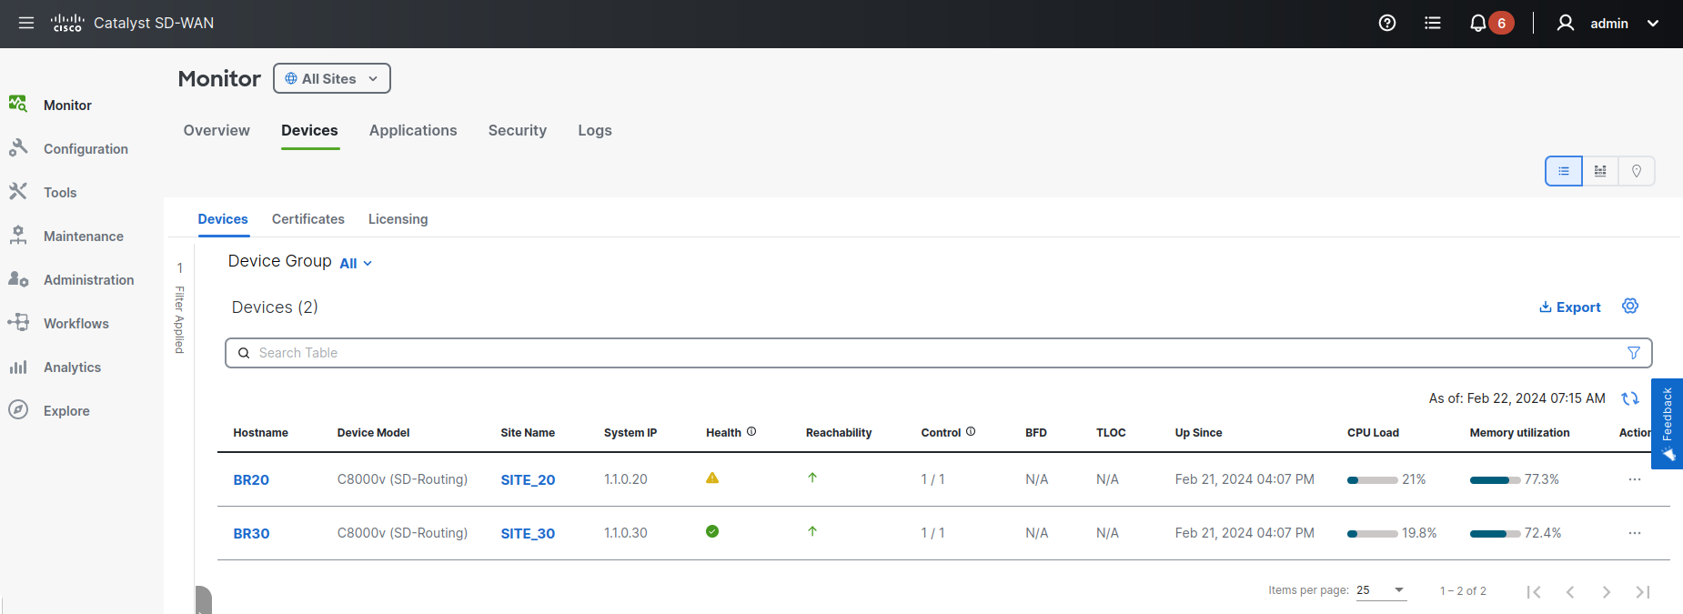This screenshot has width=1683, height=614.
Task: Open notifications bell with 6 alerts
Action: pyautogui.click(x=1478, y=23)
